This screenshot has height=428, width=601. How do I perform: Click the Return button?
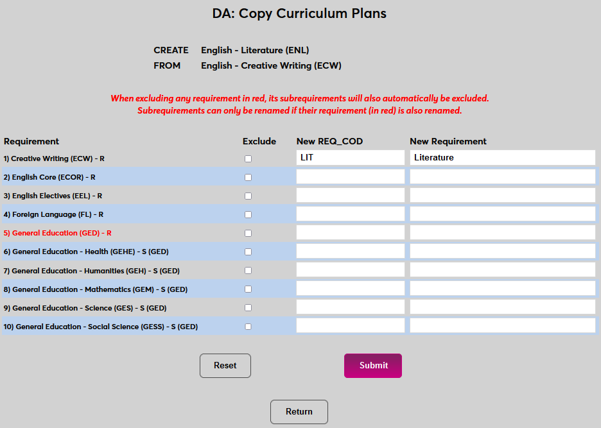(299, 412)
